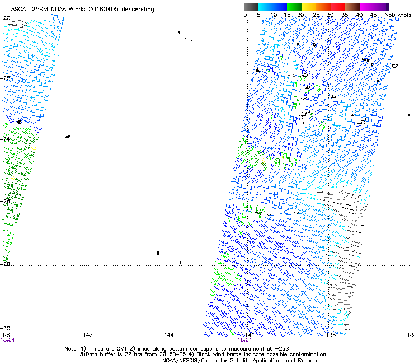Click the dark purple 45–50 knots legend segment
414x364 pixels.
(x=382, y=7)
